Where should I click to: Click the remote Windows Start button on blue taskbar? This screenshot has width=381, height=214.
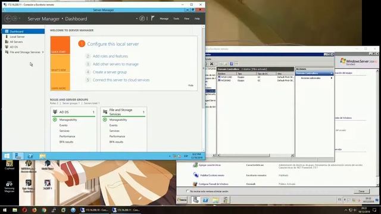(x=7, y=156)
